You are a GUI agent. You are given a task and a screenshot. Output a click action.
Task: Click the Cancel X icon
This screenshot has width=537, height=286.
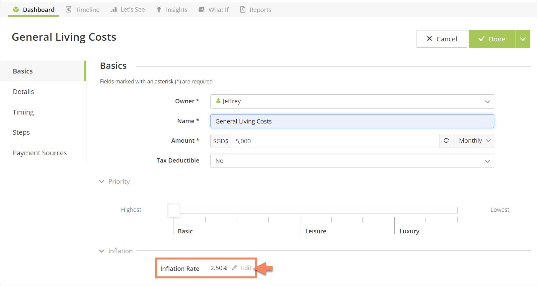429,39
